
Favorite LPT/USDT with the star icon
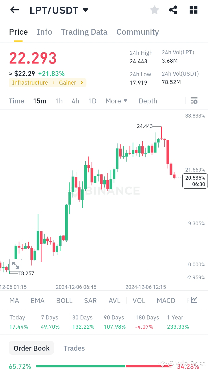154,10
